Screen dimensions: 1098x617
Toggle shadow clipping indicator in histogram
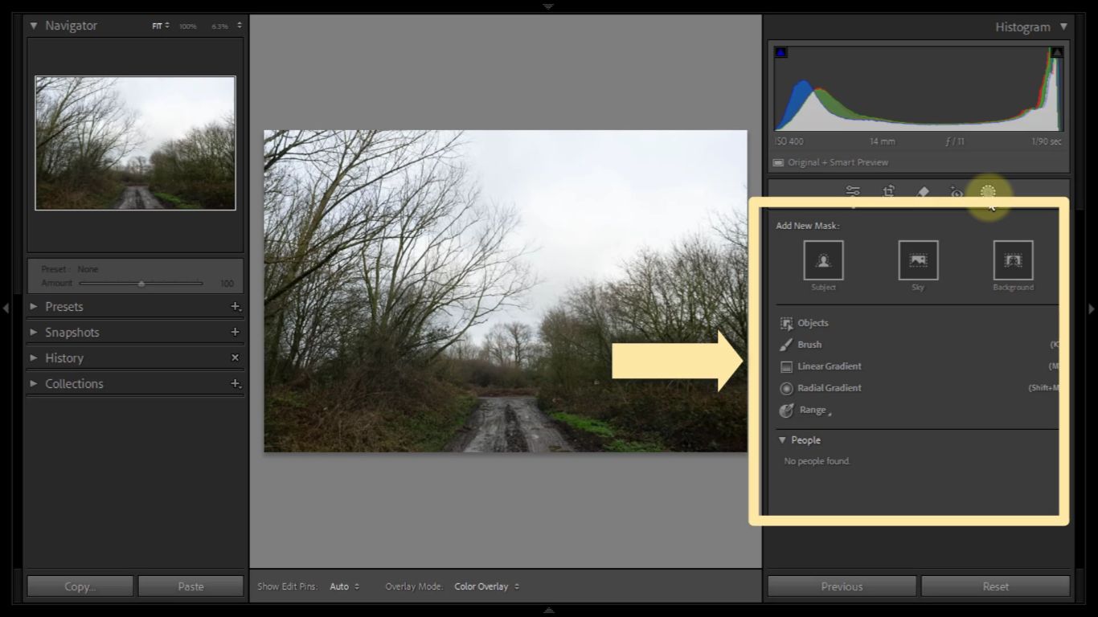[780, 52]
